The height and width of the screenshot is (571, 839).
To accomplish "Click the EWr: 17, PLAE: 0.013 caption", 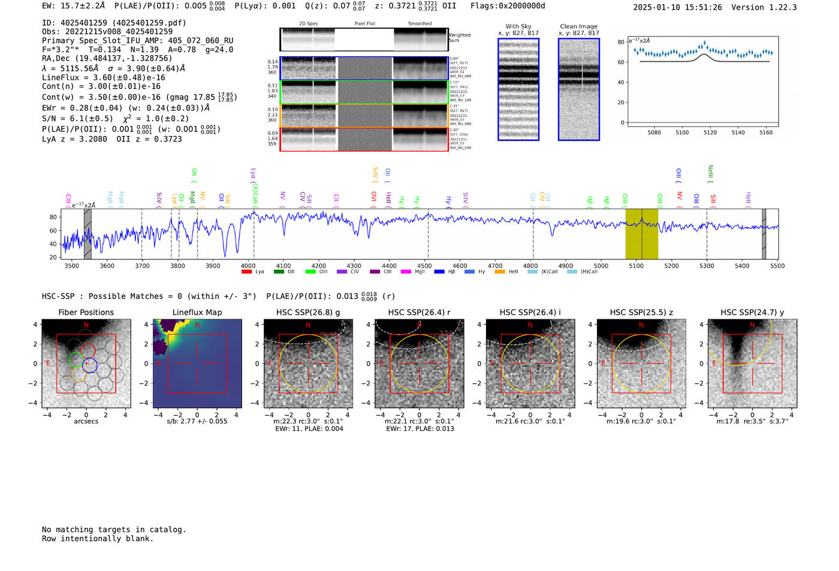I will (x=420, y=429).
